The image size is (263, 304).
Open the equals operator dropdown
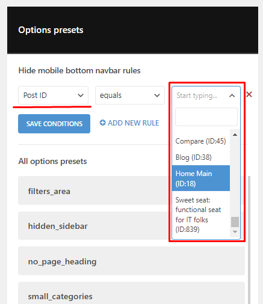click(130, 96)
